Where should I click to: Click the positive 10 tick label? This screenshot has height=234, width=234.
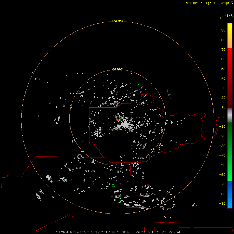tap(223, 107)
